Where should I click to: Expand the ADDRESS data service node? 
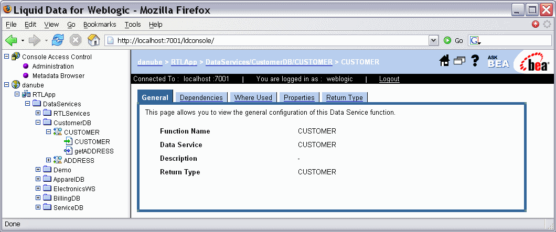(49, 160)
